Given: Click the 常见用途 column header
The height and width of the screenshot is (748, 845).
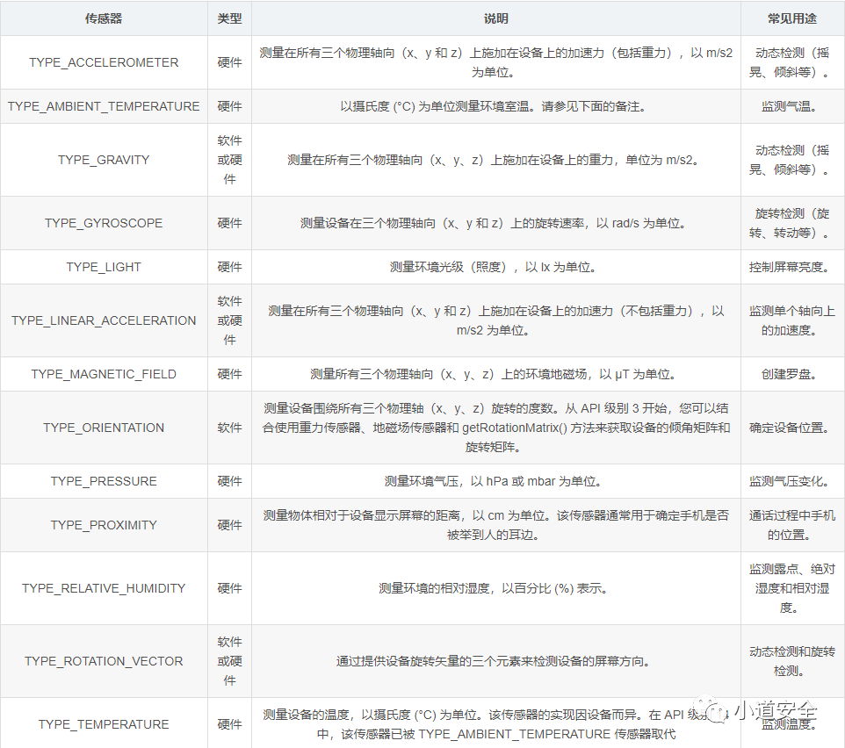Looking at the screenshot, I should [792, 18].
